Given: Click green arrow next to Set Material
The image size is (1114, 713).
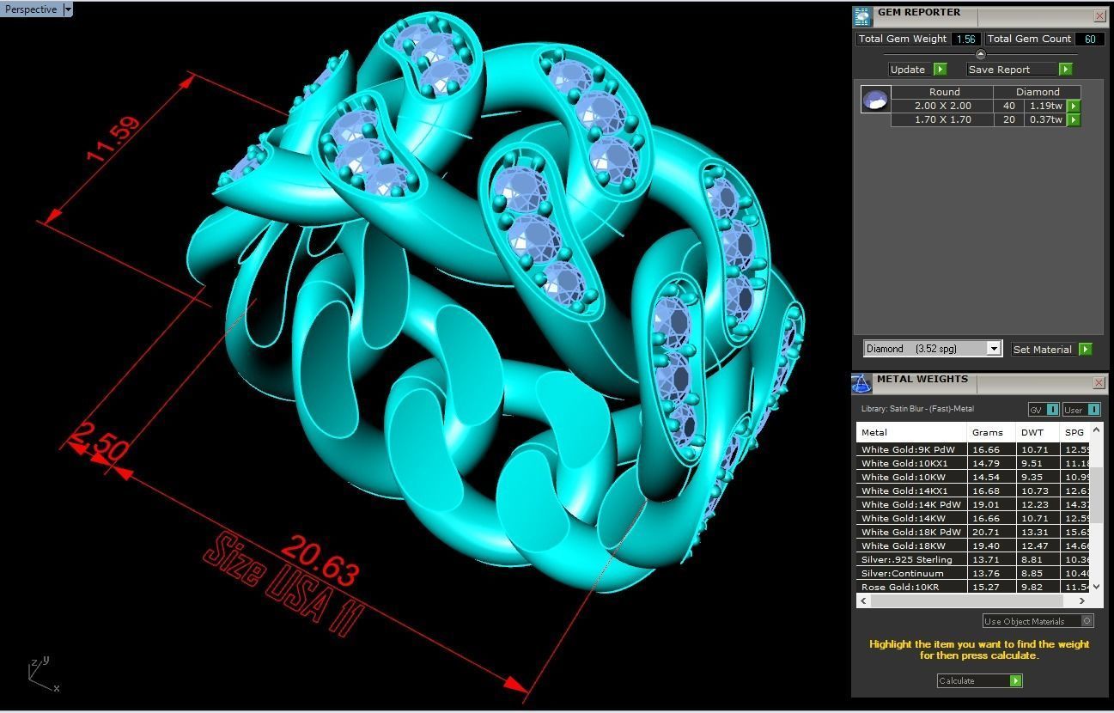Looking at the screenshot, I should pos(1086,349).
